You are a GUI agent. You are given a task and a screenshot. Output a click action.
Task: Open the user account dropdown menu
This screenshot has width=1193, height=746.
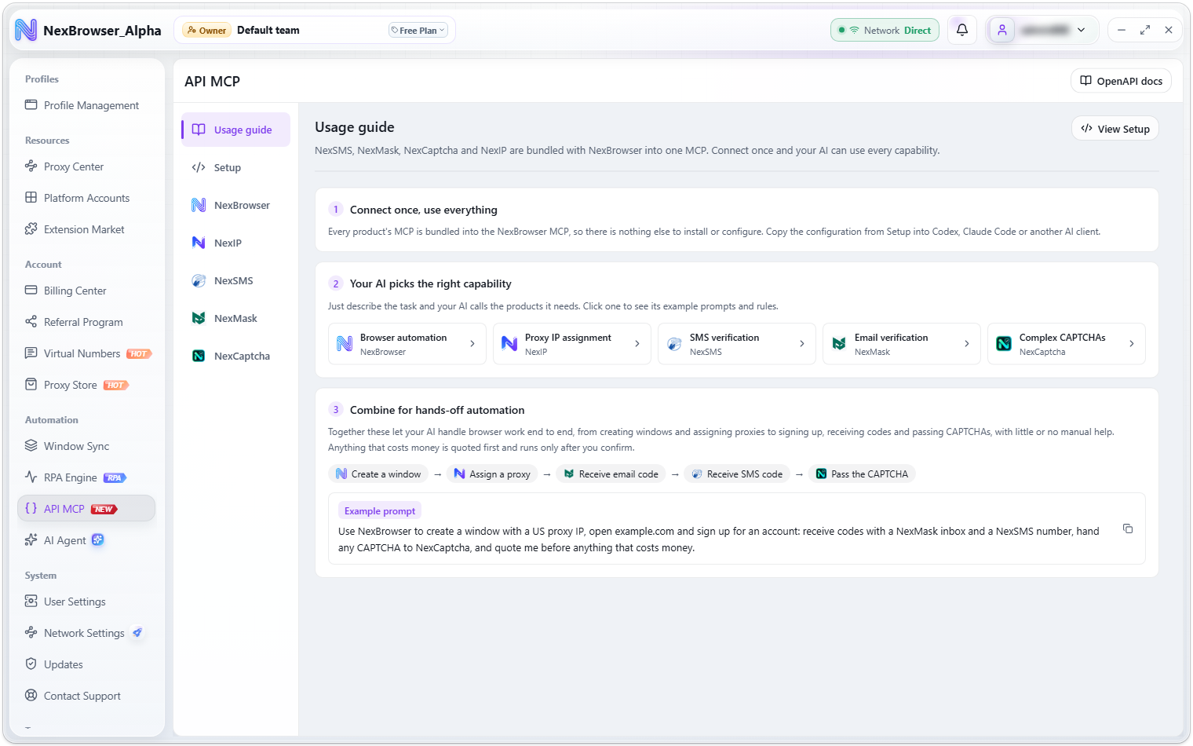pos(1043,30)
